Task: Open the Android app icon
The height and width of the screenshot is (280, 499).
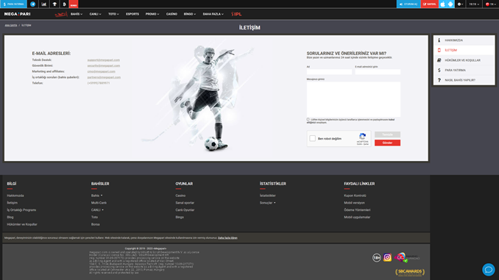Action: [x=450, y=4]
